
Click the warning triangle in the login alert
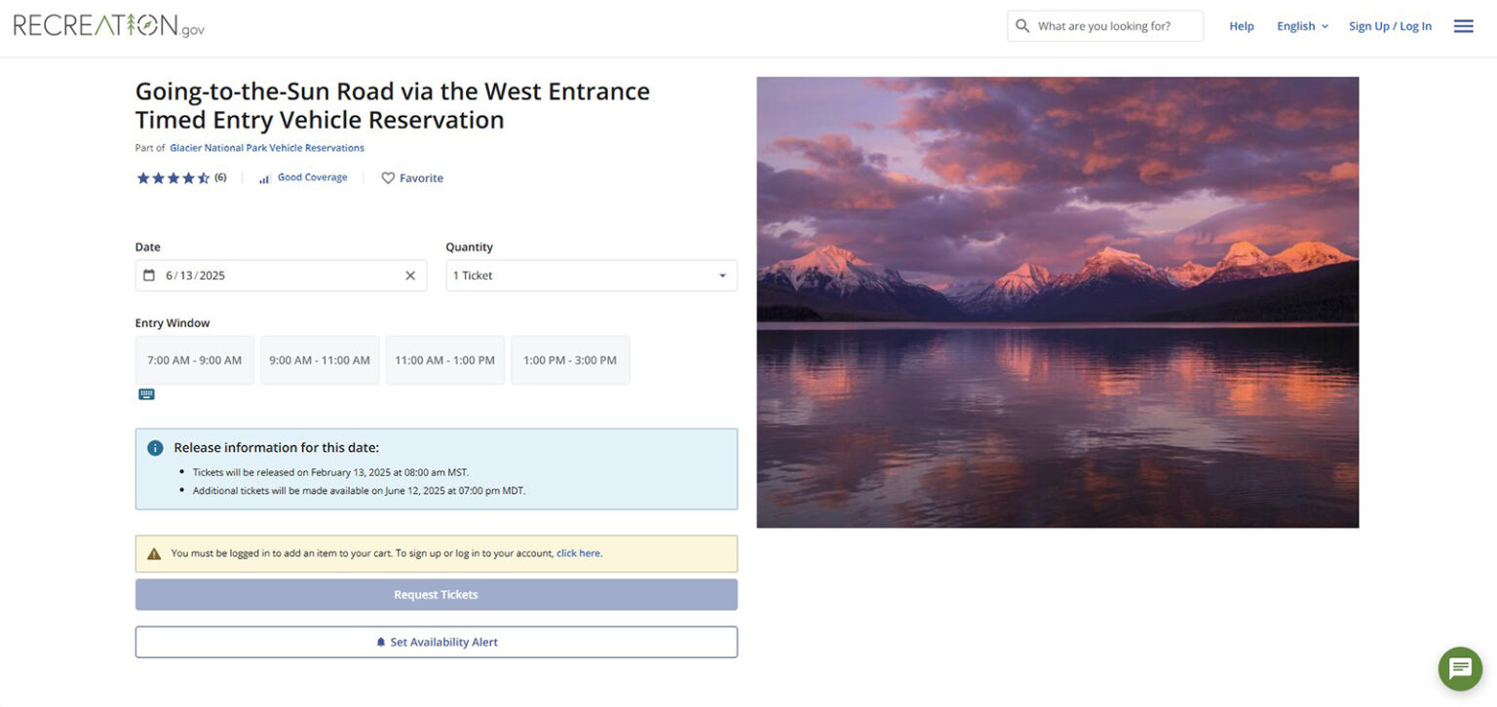[153, 552]
